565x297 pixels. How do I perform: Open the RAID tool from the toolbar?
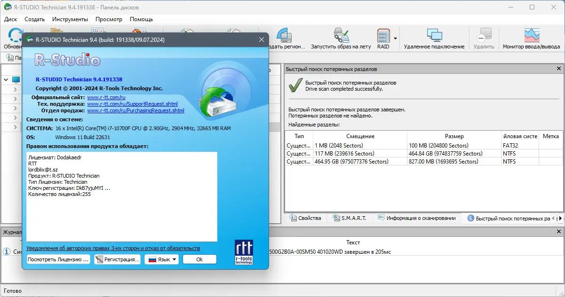coord(382,37)
